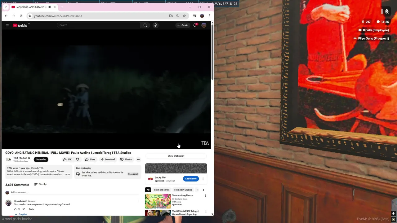Open the TBA Studios channel avatar
Viewport: 397px width, 223px height.
click(x=8, y=160)
